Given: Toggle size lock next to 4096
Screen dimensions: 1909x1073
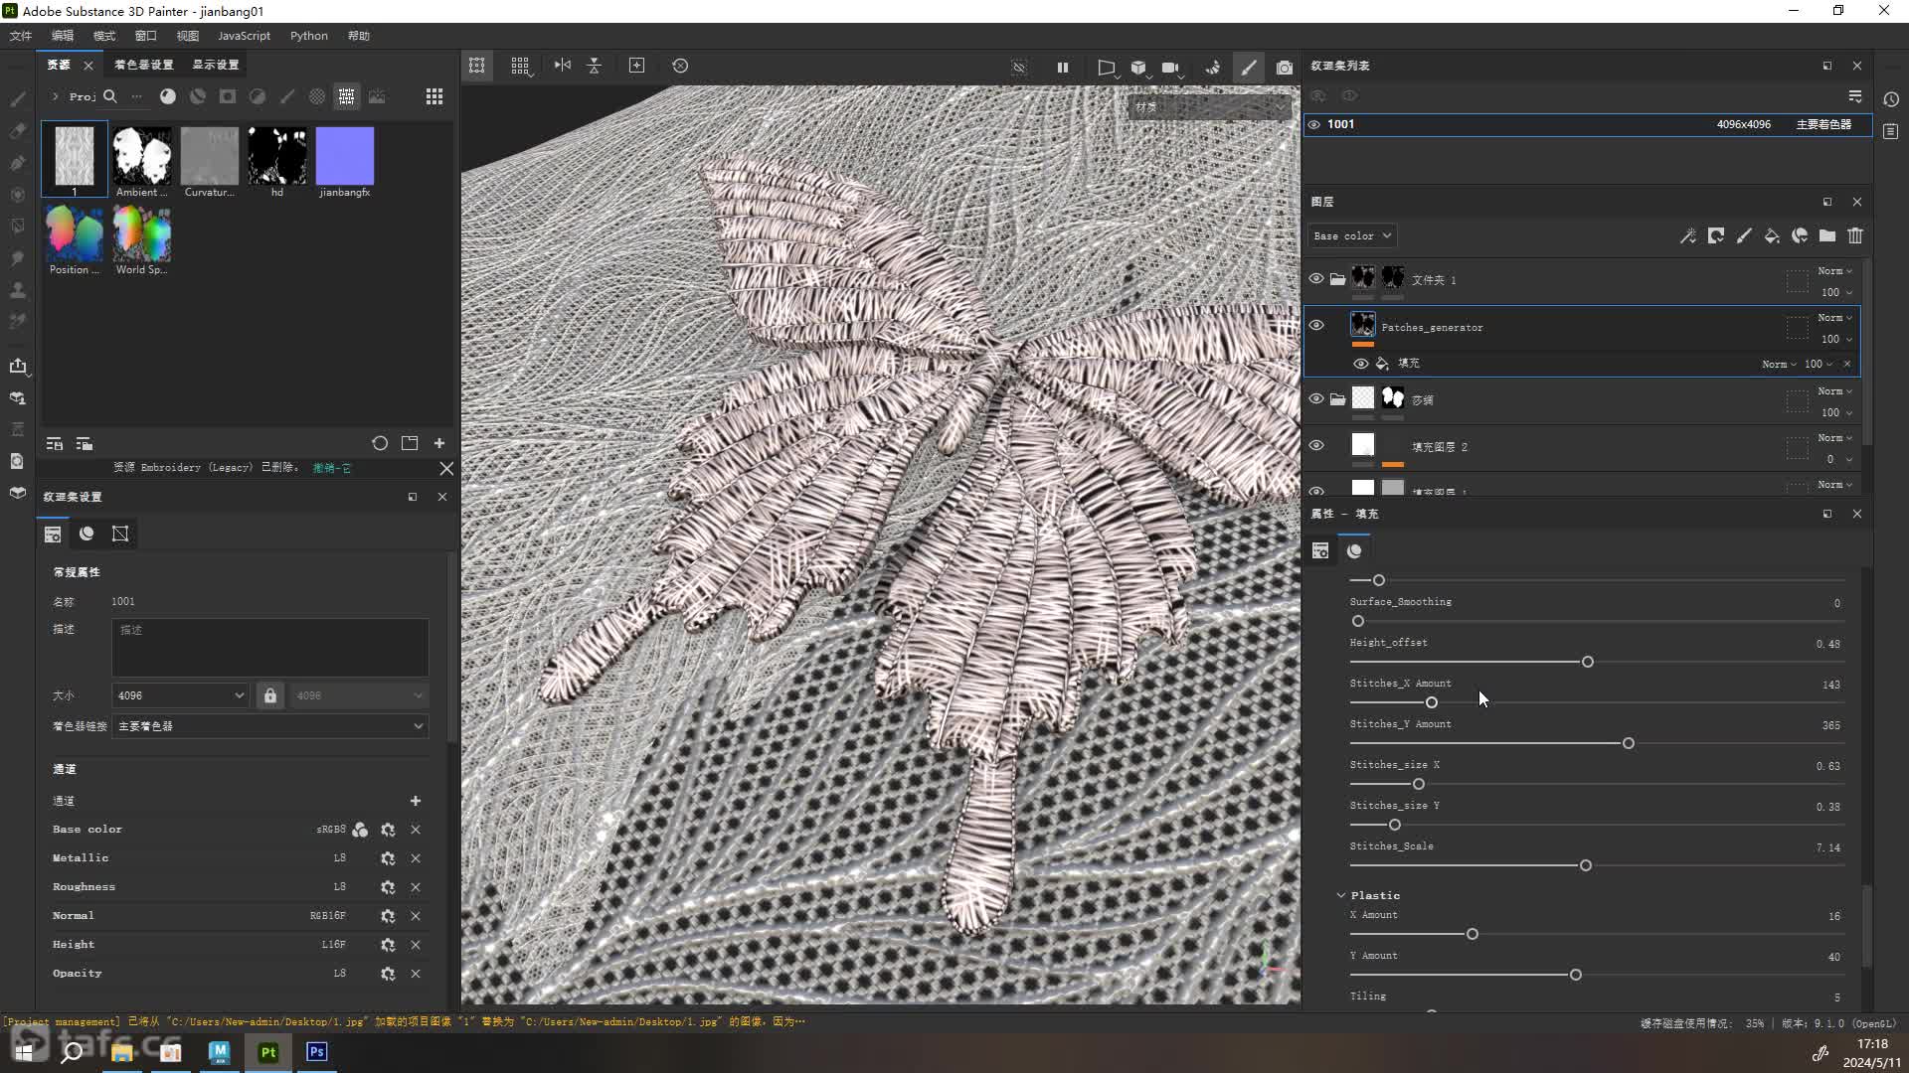Looking at the screenshot, I should 270,695.
